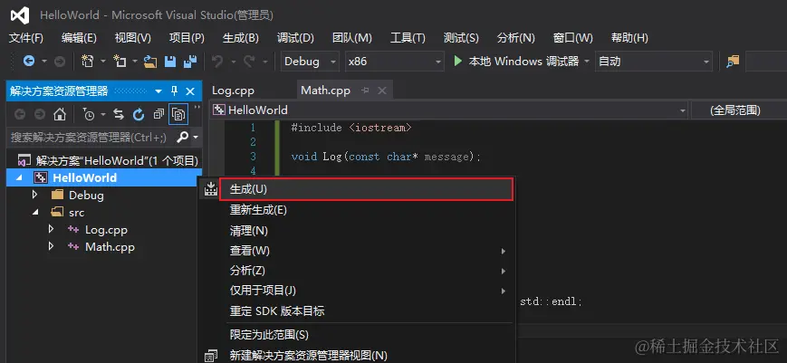
Task: Expand the Debug folder node
Action: tap(34, 194)
